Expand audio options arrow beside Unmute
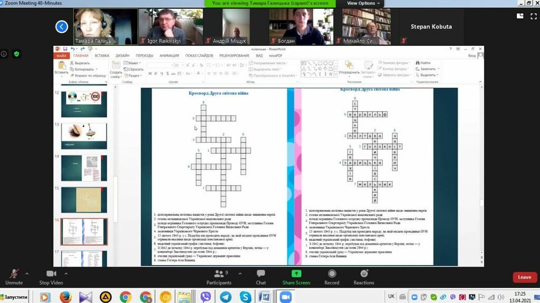This screenshot has height=303, width=540. [x=27, y=273]
